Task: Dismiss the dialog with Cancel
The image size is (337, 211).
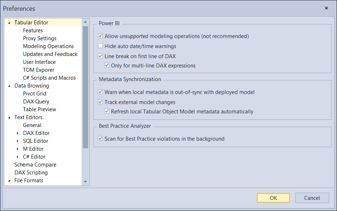Action: (x=312, y=198)
